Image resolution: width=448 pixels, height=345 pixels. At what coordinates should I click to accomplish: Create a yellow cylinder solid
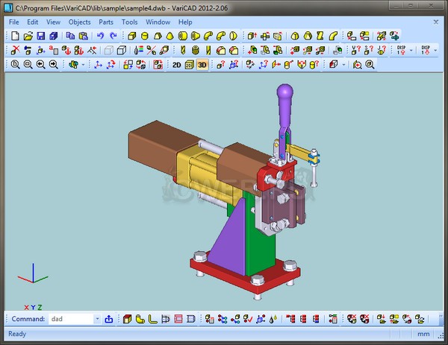(x=143, y=36)
